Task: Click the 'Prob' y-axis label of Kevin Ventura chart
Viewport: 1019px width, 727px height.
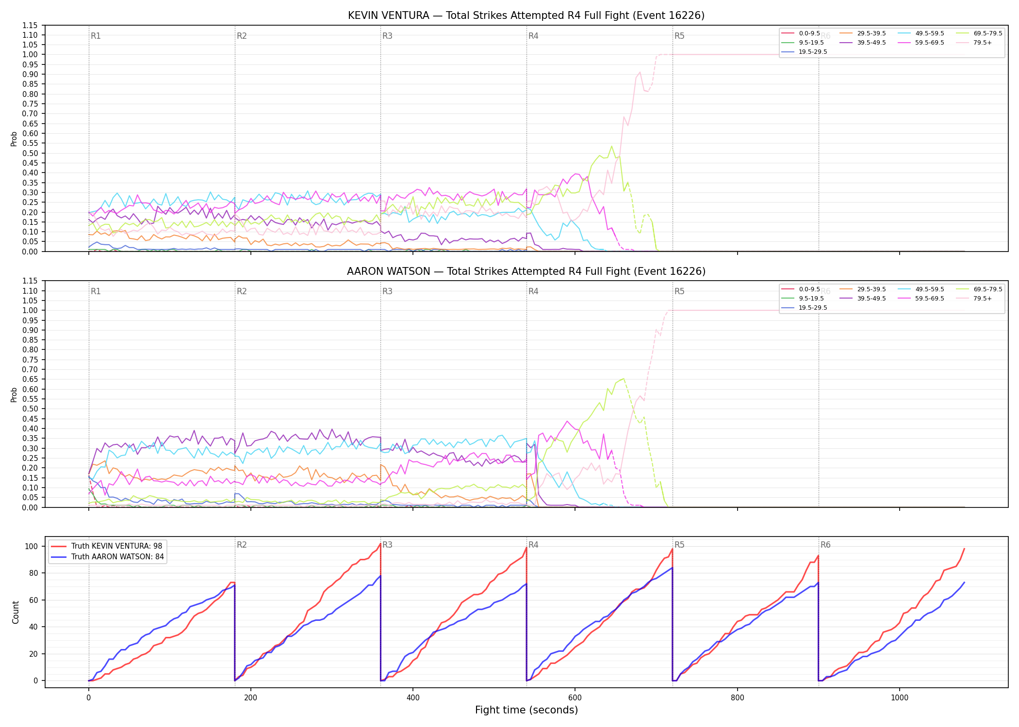Action: click(14, 139)
